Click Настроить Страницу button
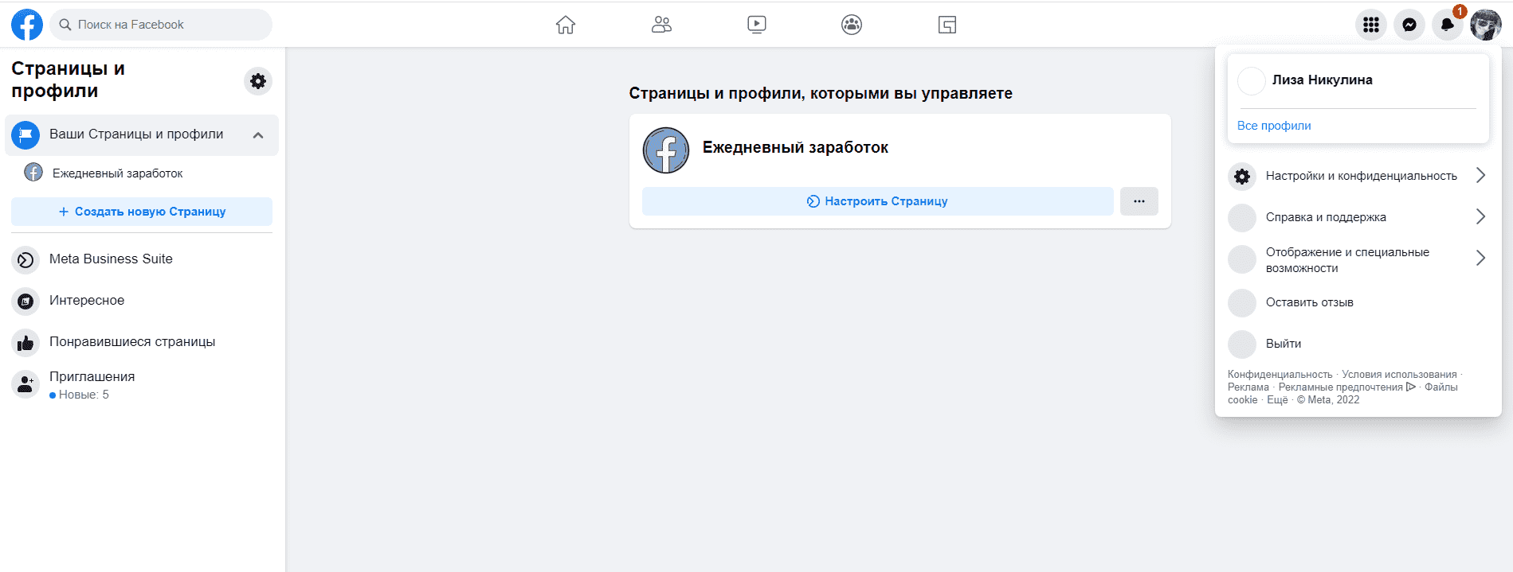Image resolution: width=1513 pixels, height=572 pixels. coord(877,201)
